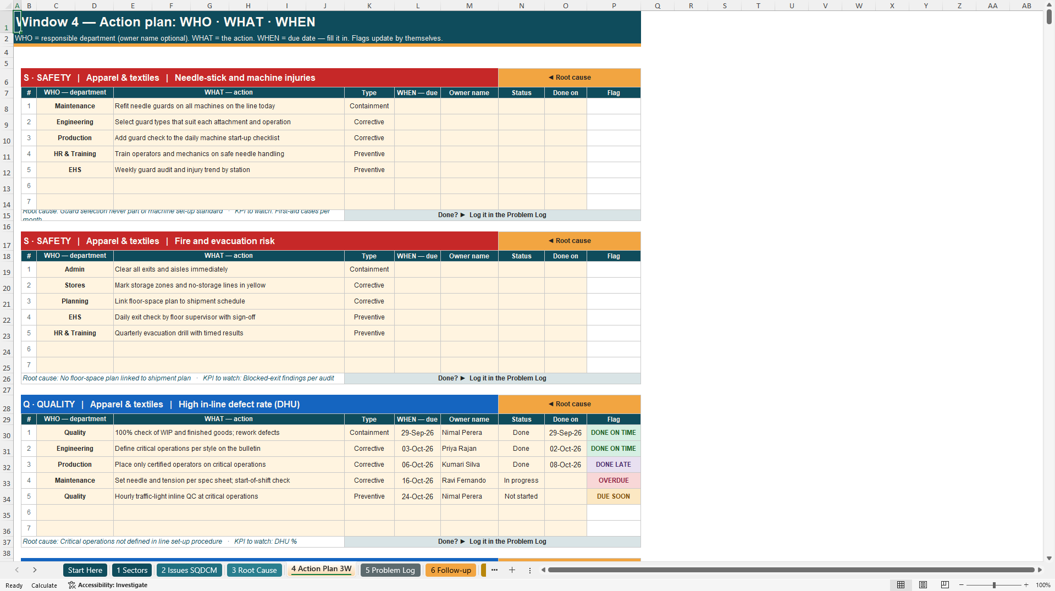Select row header 30
Viewport: 1055px width, 591px height.
pos(7,433)
